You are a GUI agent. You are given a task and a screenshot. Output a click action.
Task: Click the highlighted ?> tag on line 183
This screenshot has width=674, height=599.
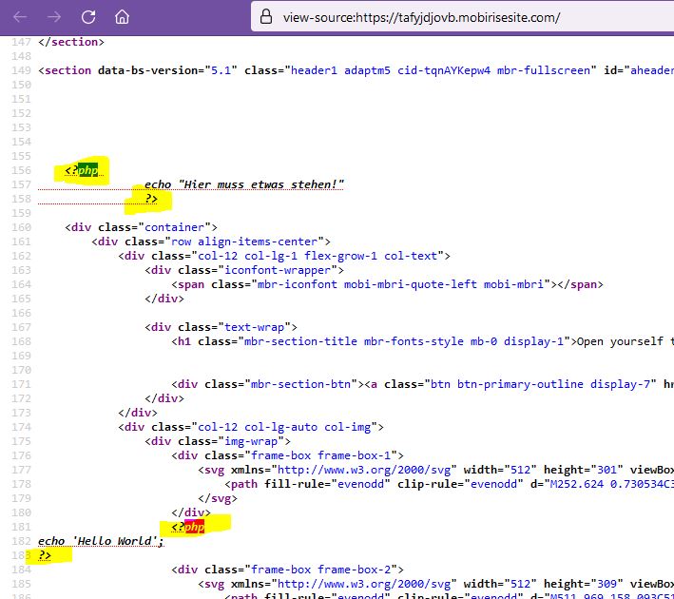pyautogui.click(x=45, y=555)
